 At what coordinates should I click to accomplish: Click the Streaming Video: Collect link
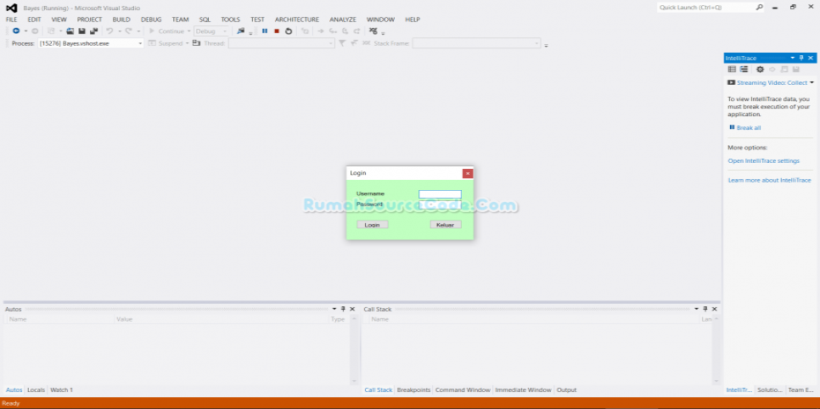click(772, 82)
